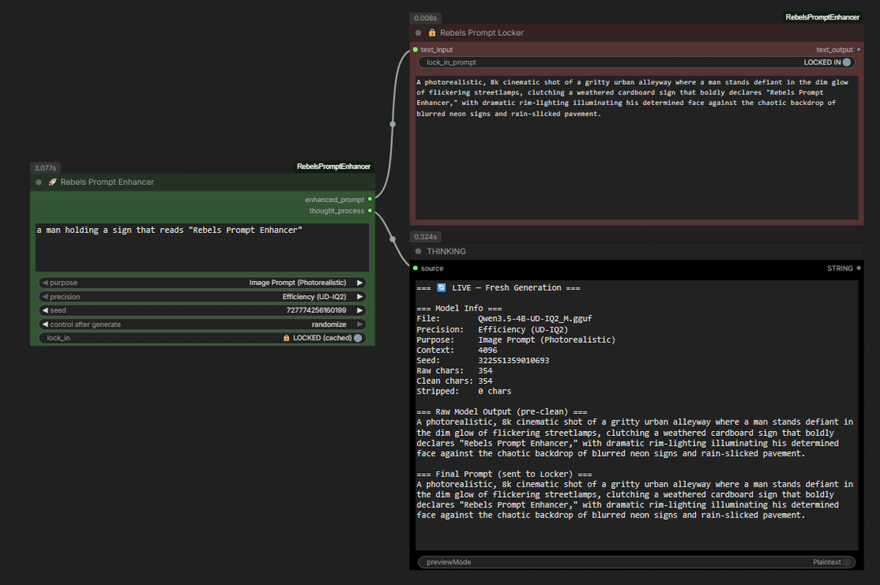Collapse the Rebels Prompt Enhancer node dot
This screenshot has height=585, width=880.
tap(39, 182)
